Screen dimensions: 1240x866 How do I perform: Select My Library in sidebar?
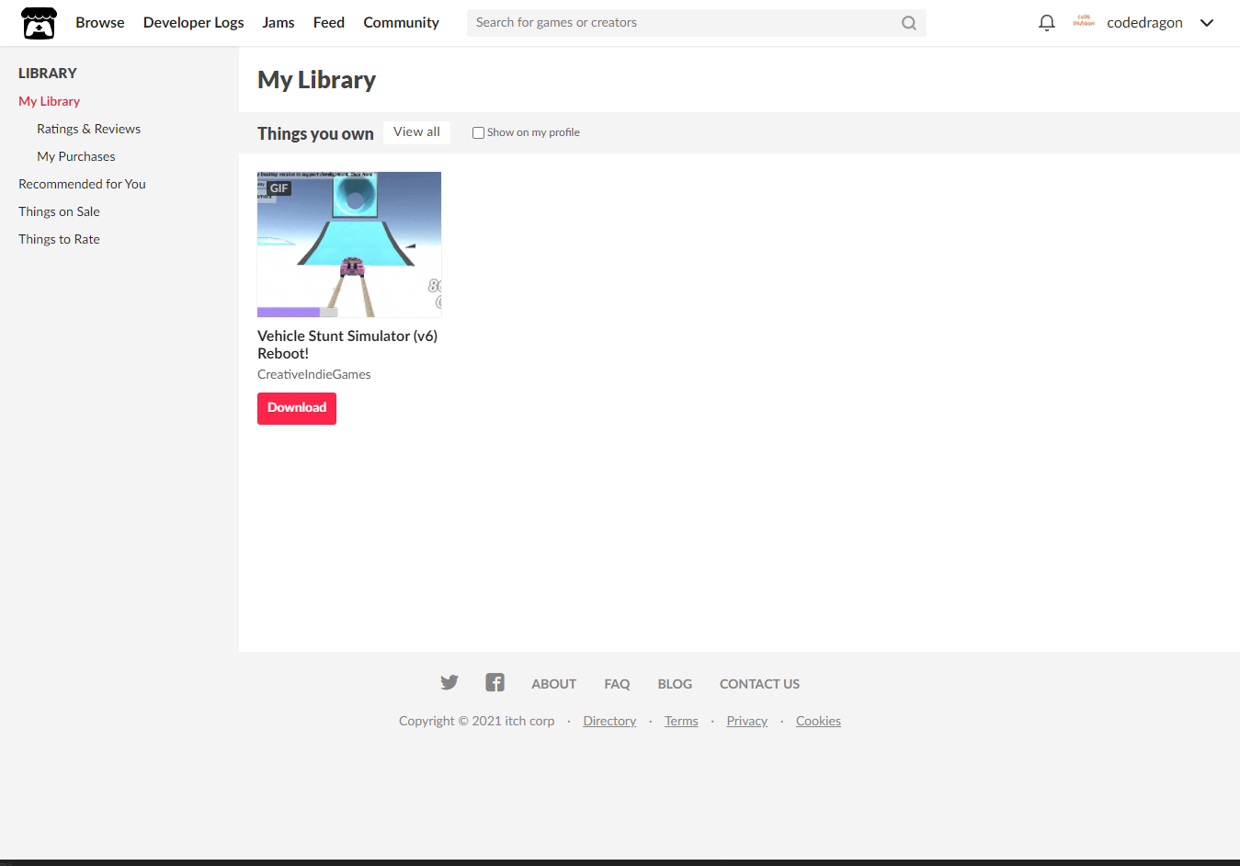50,101
